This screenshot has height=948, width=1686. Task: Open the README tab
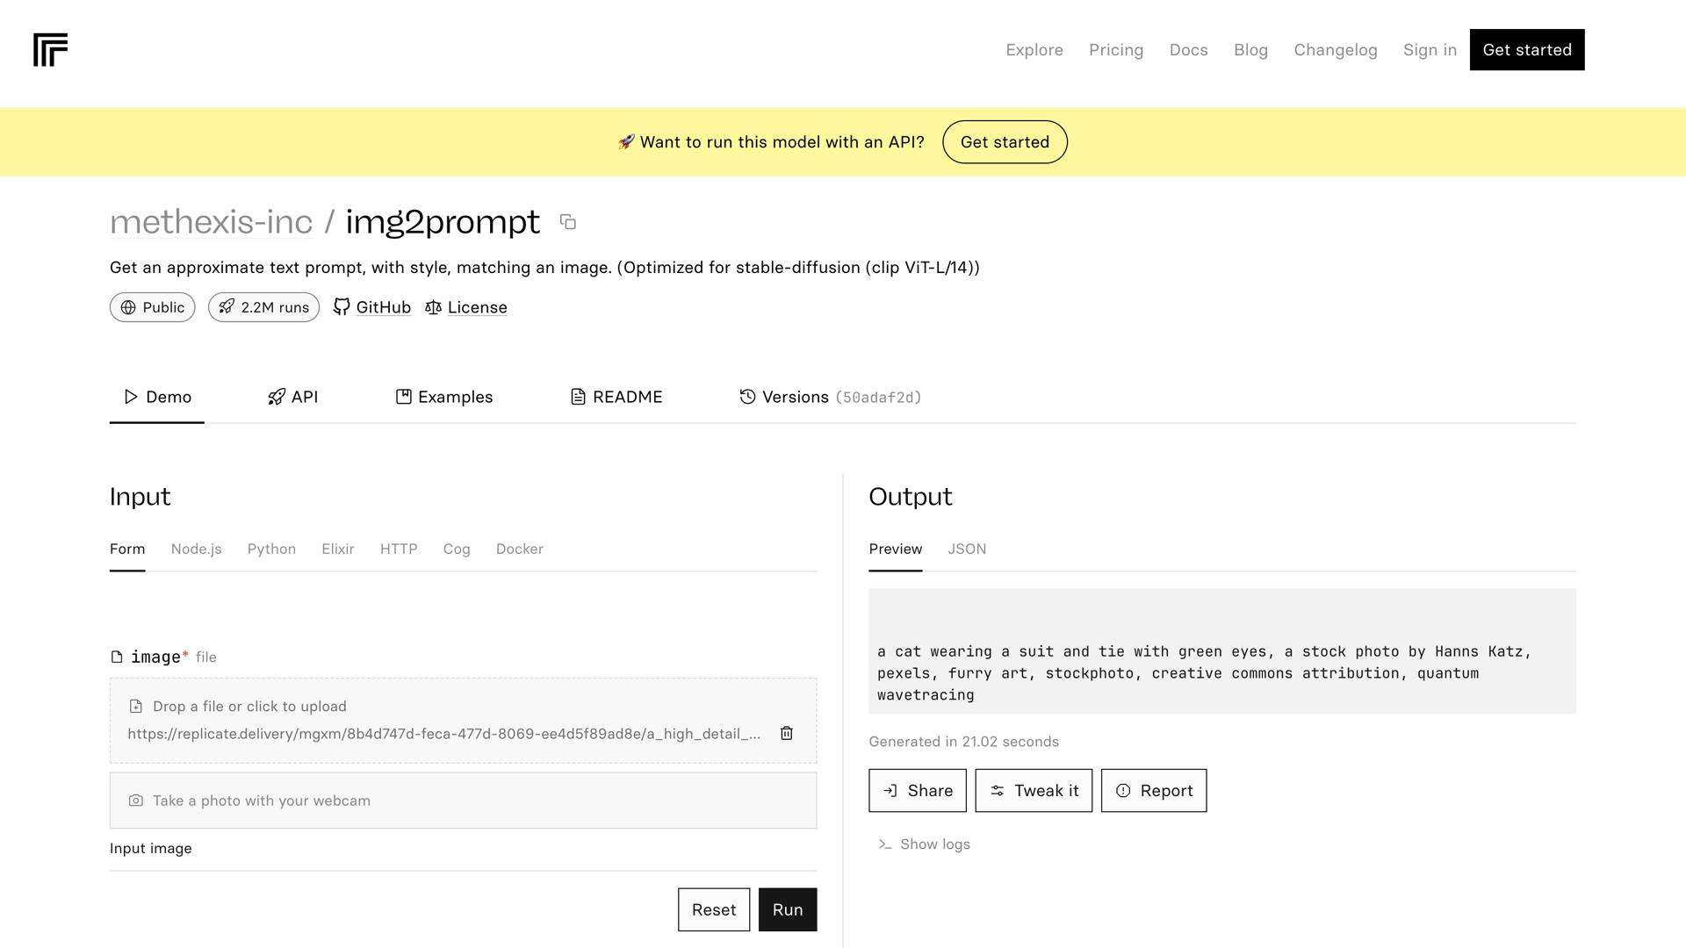tap(616, 397)
